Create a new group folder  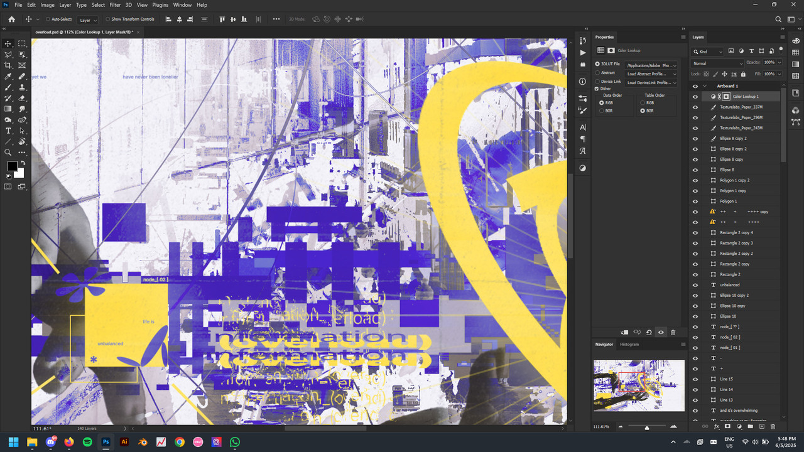[x=750, y=426]
